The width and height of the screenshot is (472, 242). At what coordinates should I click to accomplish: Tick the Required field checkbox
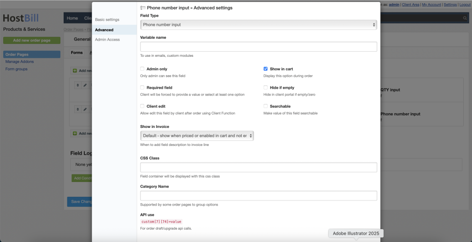click(142, 87)
